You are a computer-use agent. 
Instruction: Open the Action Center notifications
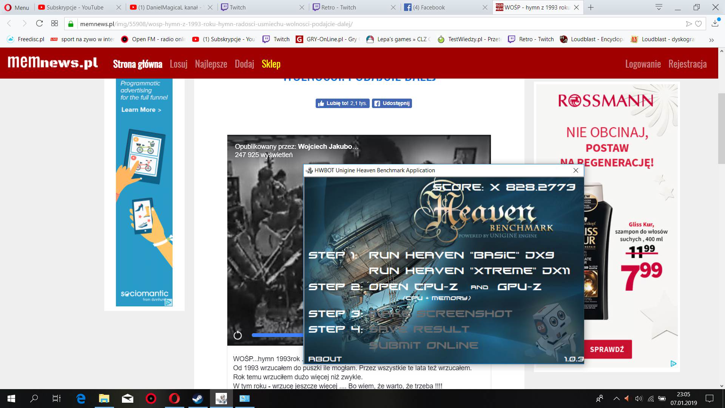[710, 399]
